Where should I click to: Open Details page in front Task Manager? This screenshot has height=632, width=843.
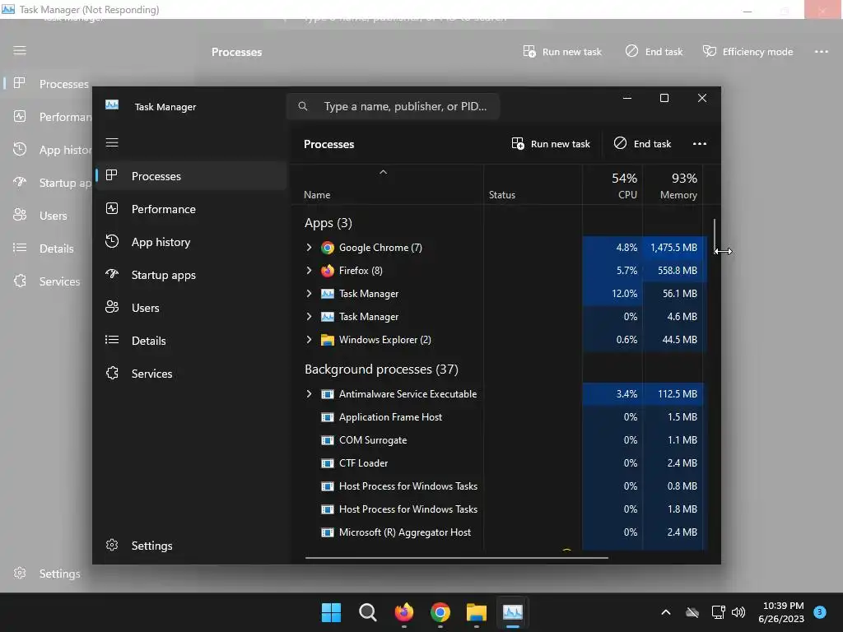click(191, 340)
